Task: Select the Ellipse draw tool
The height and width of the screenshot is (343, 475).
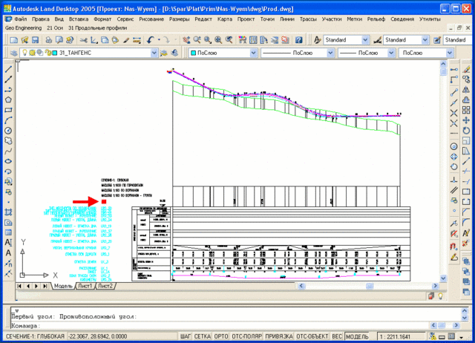Action: point(8,161)
